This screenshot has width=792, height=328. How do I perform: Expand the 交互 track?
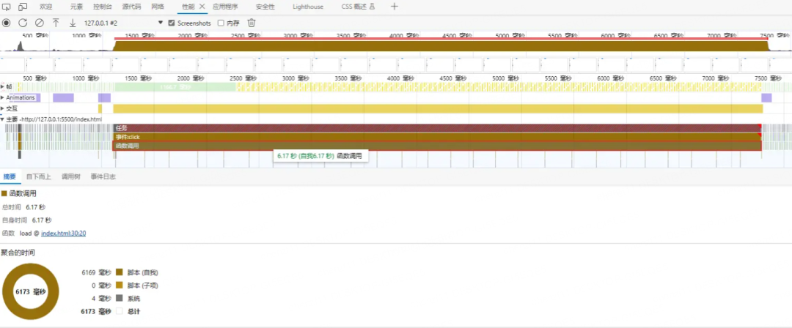(x=2, y=108)
